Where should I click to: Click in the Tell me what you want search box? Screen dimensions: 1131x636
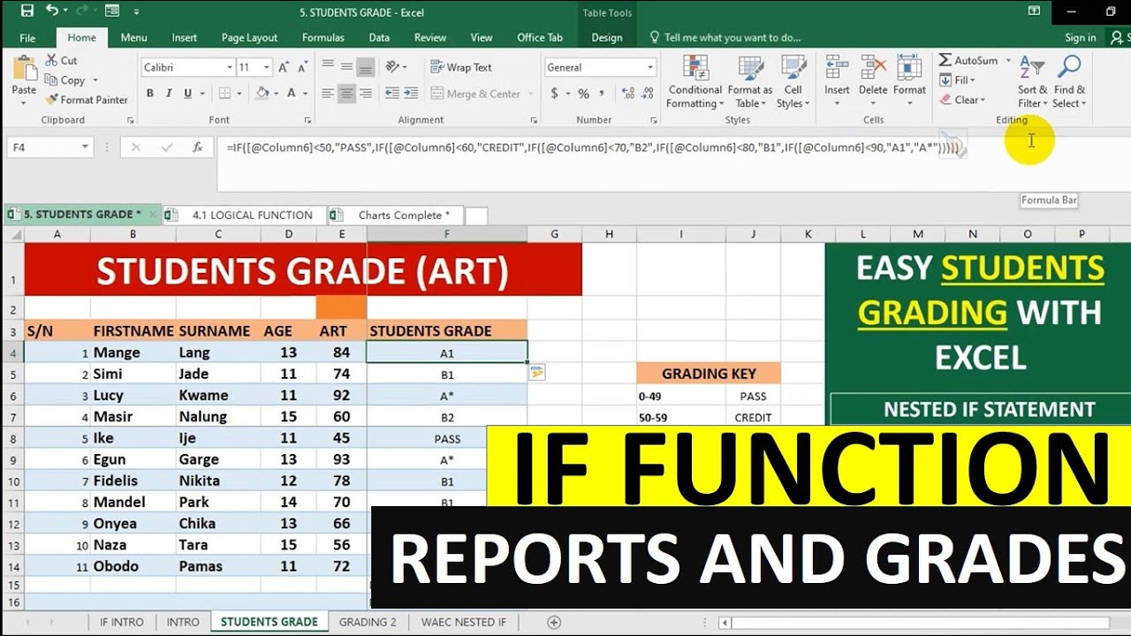(732, 38)
